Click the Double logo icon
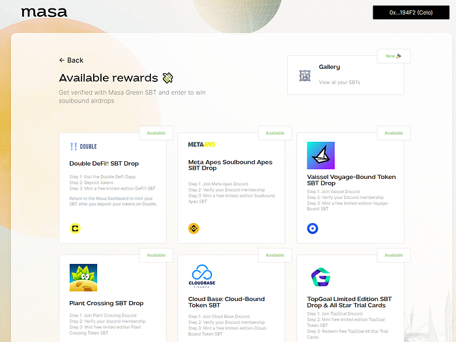 coord(83,146)
